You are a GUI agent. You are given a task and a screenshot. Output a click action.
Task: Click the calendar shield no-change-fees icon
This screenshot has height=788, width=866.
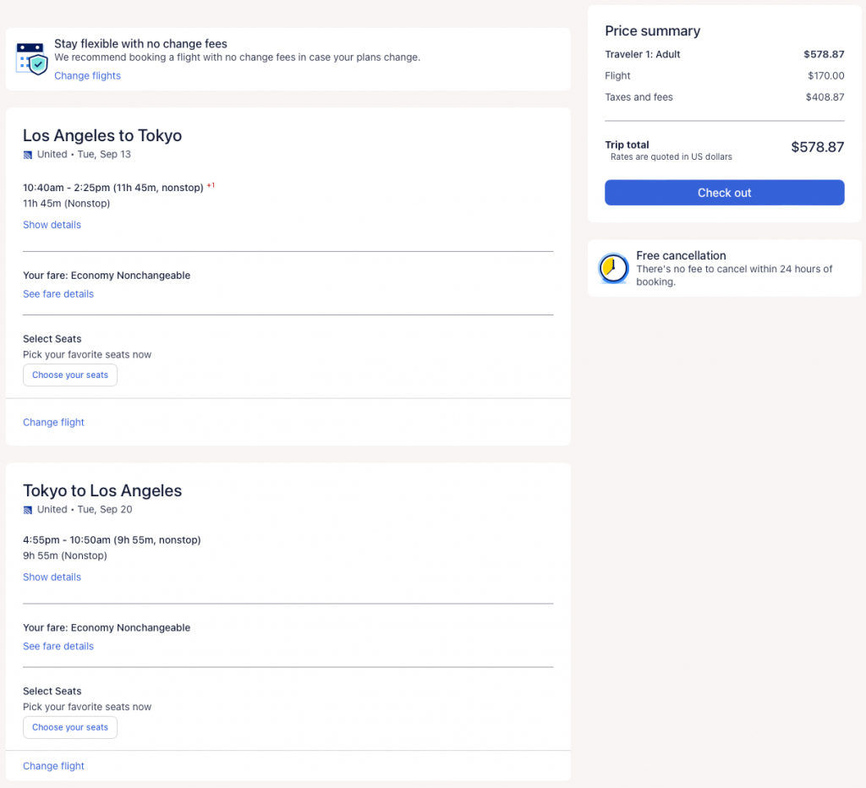click(x=32, y=58)
